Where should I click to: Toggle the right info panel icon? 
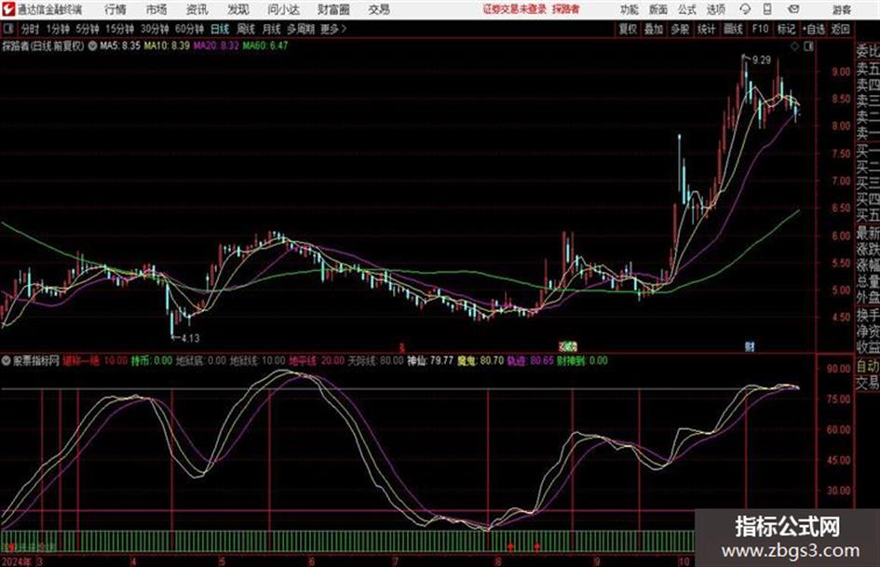coord(808,47)
